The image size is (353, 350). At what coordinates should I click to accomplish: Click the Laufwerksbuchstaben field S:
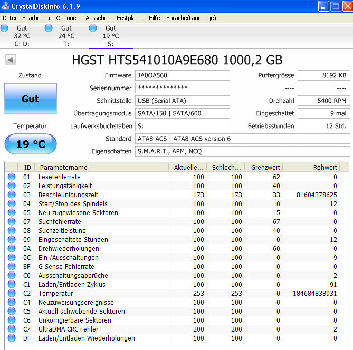point(183,126)
